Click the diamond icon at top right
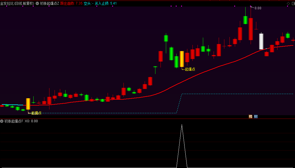This screenshot has height=168, width=295. 288,3
